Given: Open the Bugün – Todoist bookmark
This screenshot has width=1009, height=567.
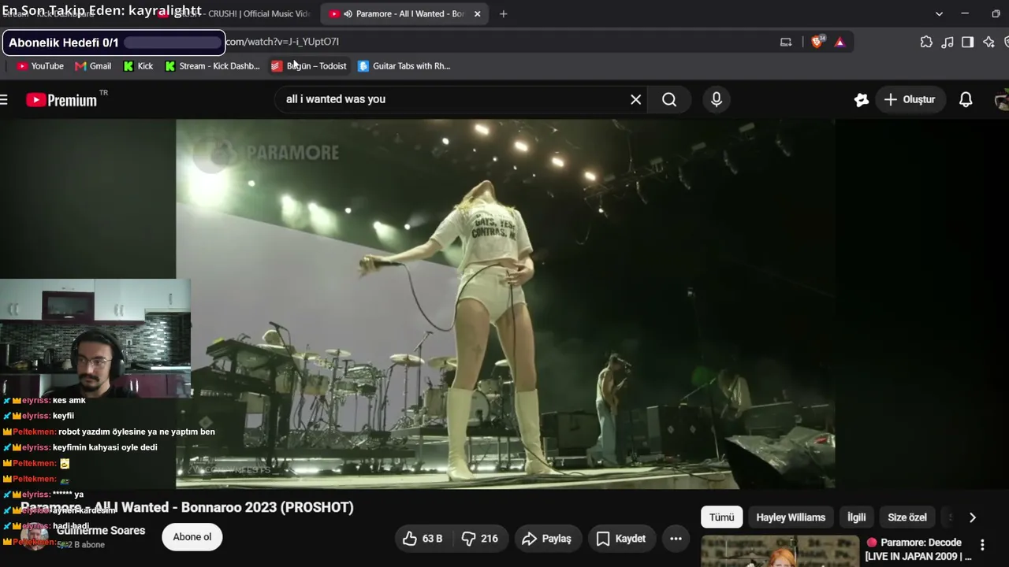Looking at the screenshot, I should pyautogui.click(x=309, y=66).
